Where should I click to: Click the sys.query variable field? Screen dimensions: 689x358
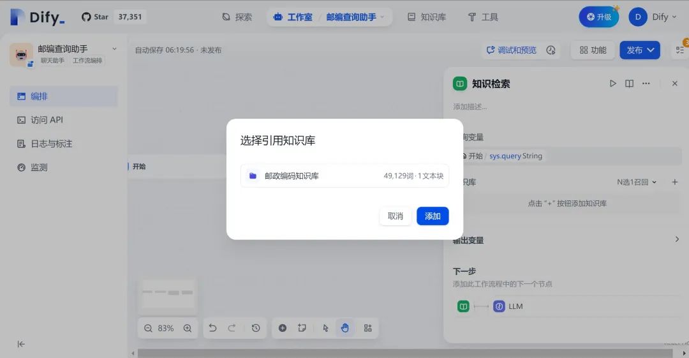click(571, 156)
